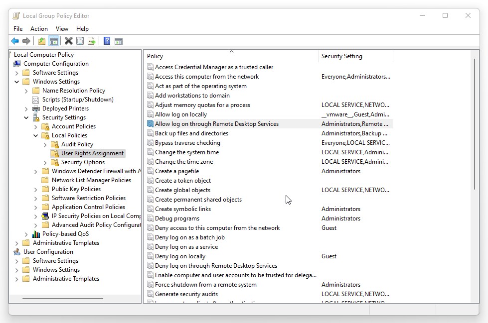Click the Security Options locked folder icon
The image size is (488, 323).
tap(55, 162)
